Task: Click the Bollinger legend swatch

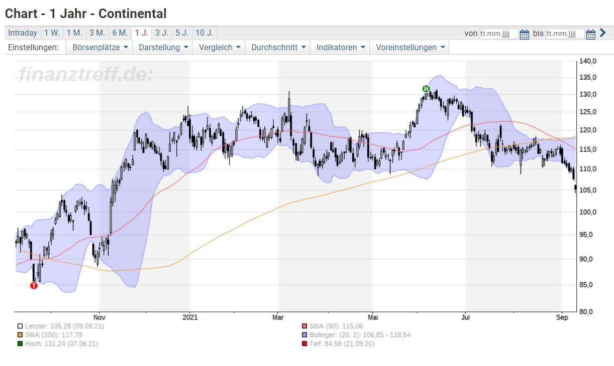Action: (x=305, y=335)
